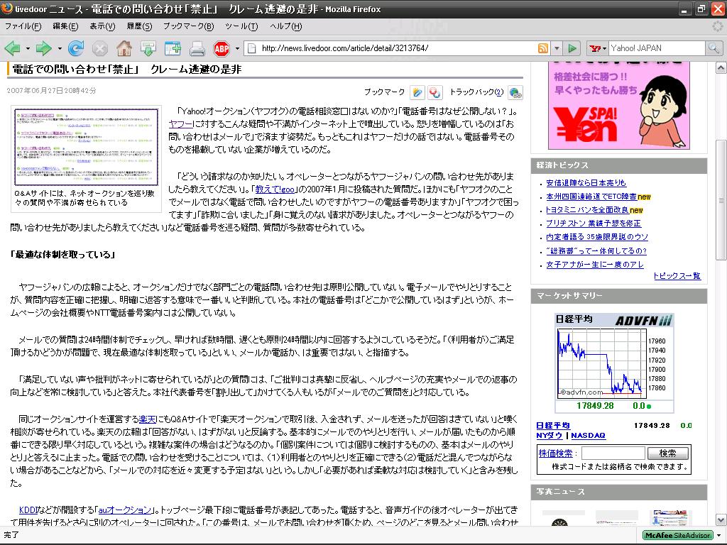
Task: Click the vertical scrollbar down arrow
Action: pyautogui.click(x=721, y=520)
